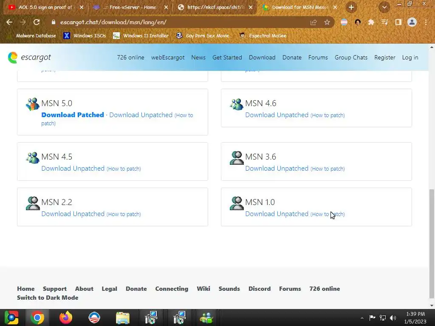Click the page vertical scrollbar thumb
Screen dimensions: 435x326
pyautogui.click(x=432, y=244)
